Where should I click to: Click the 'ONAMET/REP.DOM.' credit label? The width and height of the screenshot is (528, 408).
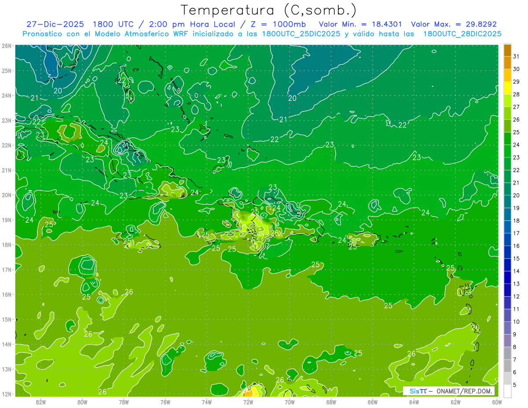(x=464, y=391)
